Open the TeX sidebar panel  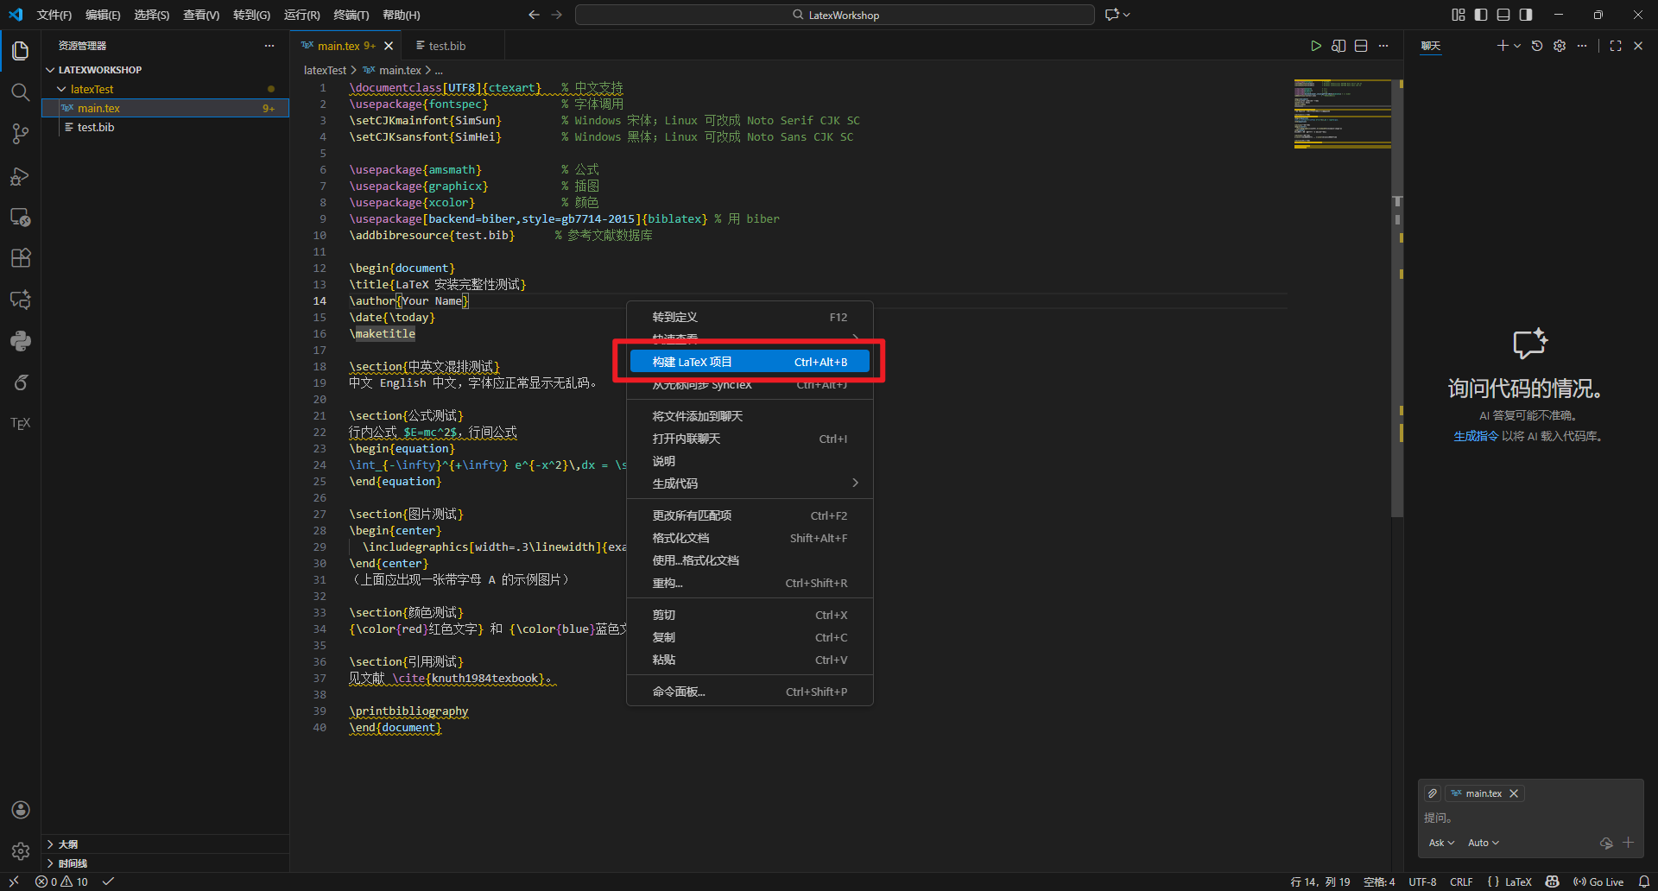click(21, 423)
